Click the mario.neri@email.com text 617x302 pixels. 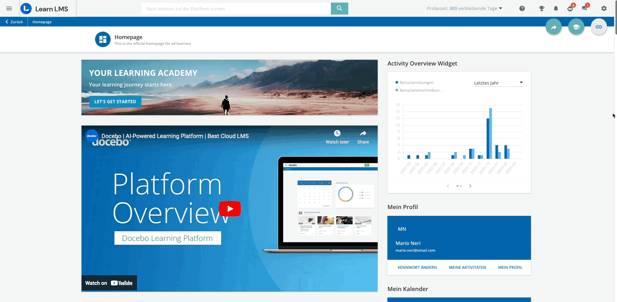coord(415,250)
